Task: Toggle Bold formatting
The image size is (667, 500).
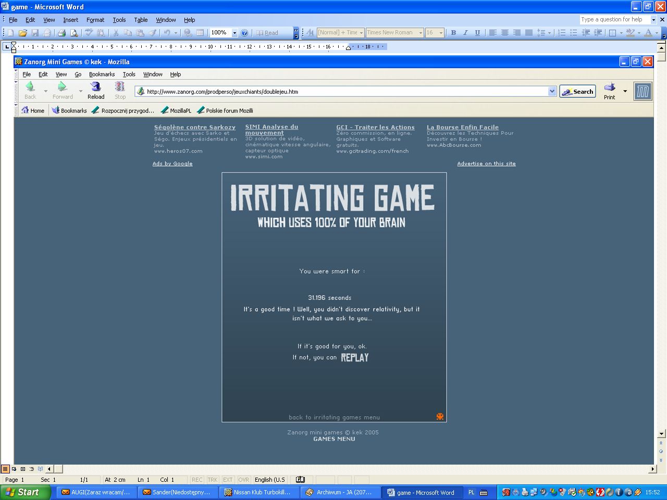Action: pos(453,33)
